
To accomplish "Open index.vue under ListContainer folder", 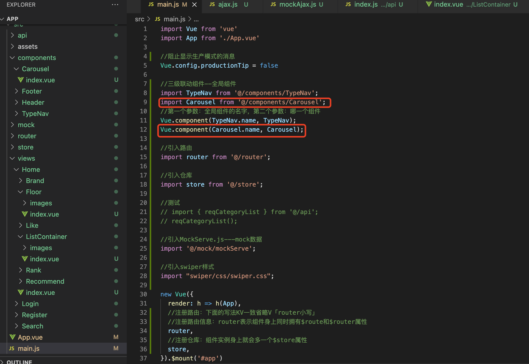I will [44, 259].
